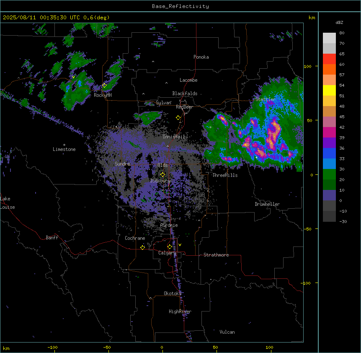Click the ThreeHills town label
The image size is (361, 353).
(x=225, y=175)
